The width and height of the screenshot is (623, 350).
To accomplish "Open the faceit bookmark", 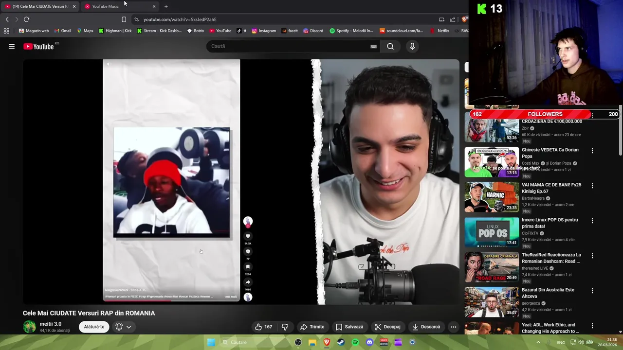I will point(289,31).
